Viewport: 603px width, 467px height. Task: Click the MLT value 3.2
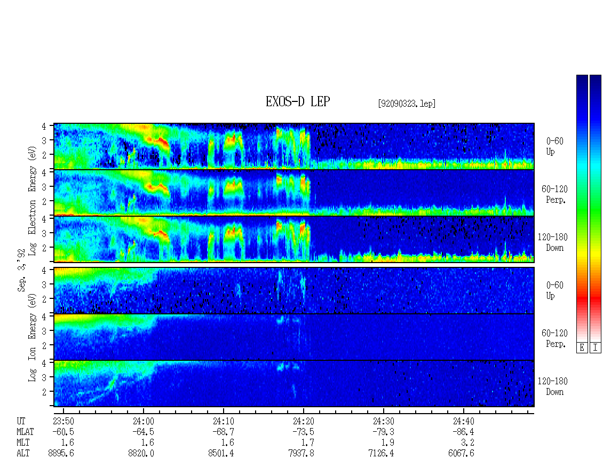point(467,443)
